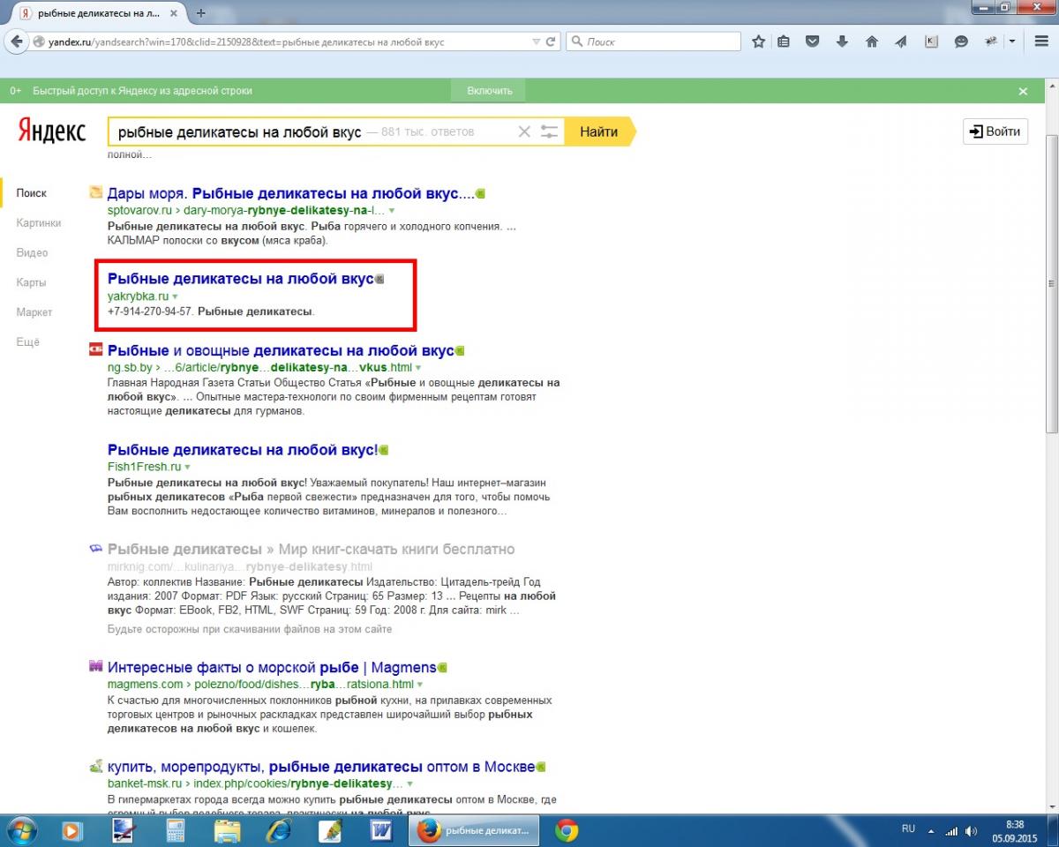Open the yakrybka.ru result title
The image size is (1059, 847).
[241, 279]
